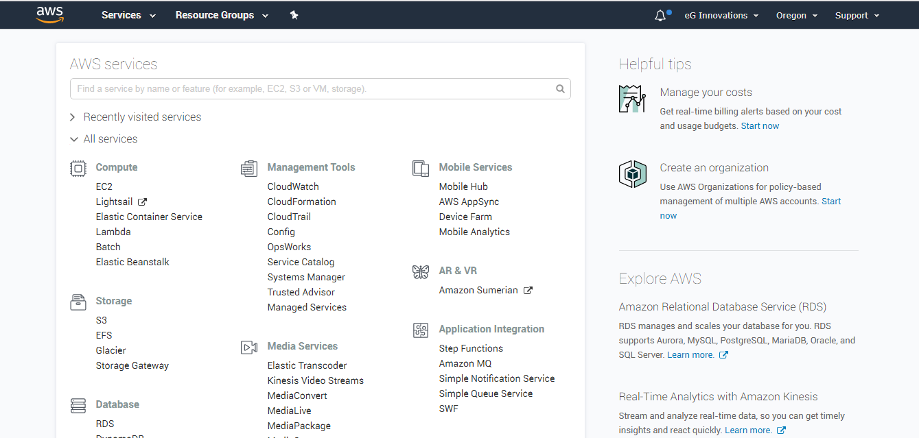The height and width of the screenshot is (438, 919).
Task: Open Step Functions
Action: 471,348
